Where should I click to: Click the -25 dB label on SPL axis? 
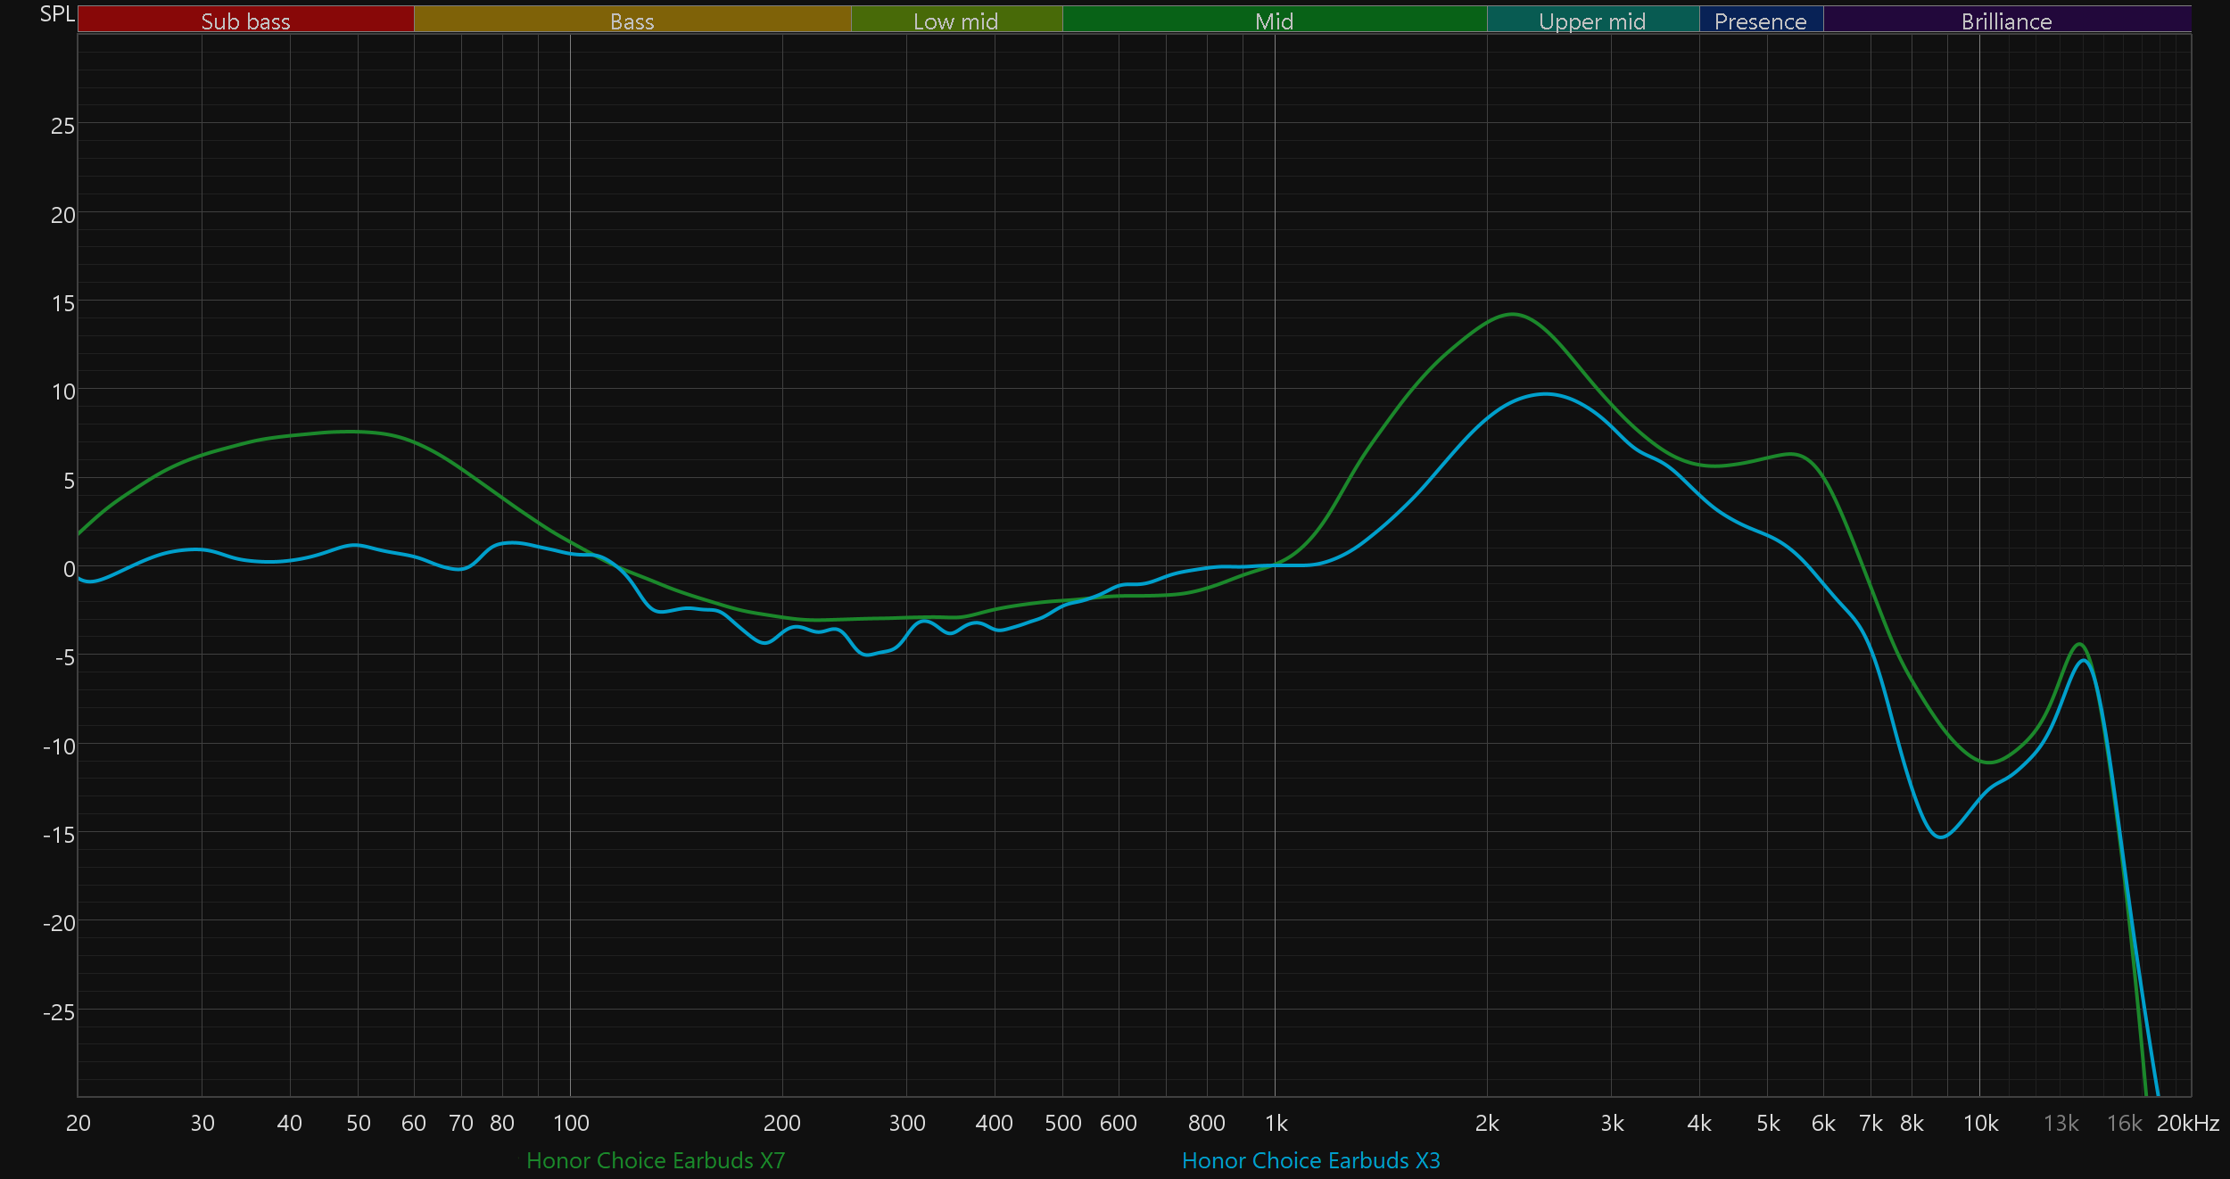click(59, 1012)
